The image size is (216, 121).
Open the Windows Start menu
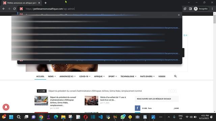(11, 117)
